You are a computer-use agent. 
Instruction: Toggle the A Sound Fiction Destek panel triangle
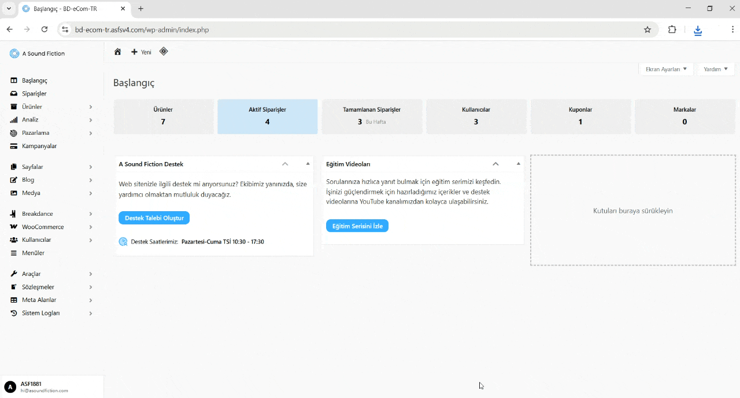tap(308, 164)
